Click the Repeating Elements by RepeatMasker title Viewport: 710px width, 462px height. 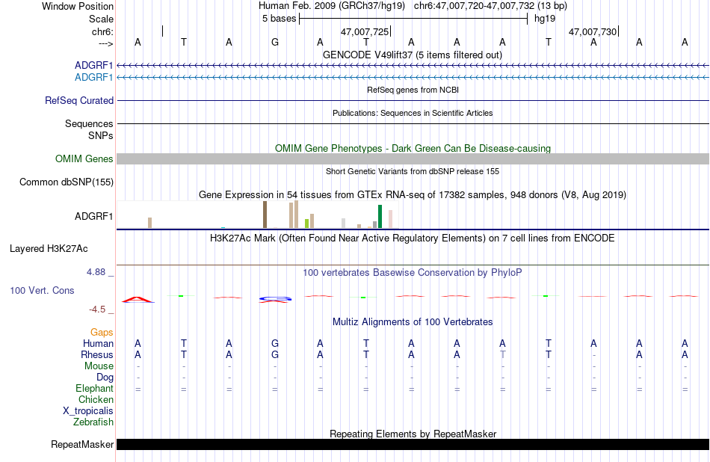[x=413, y=434]
